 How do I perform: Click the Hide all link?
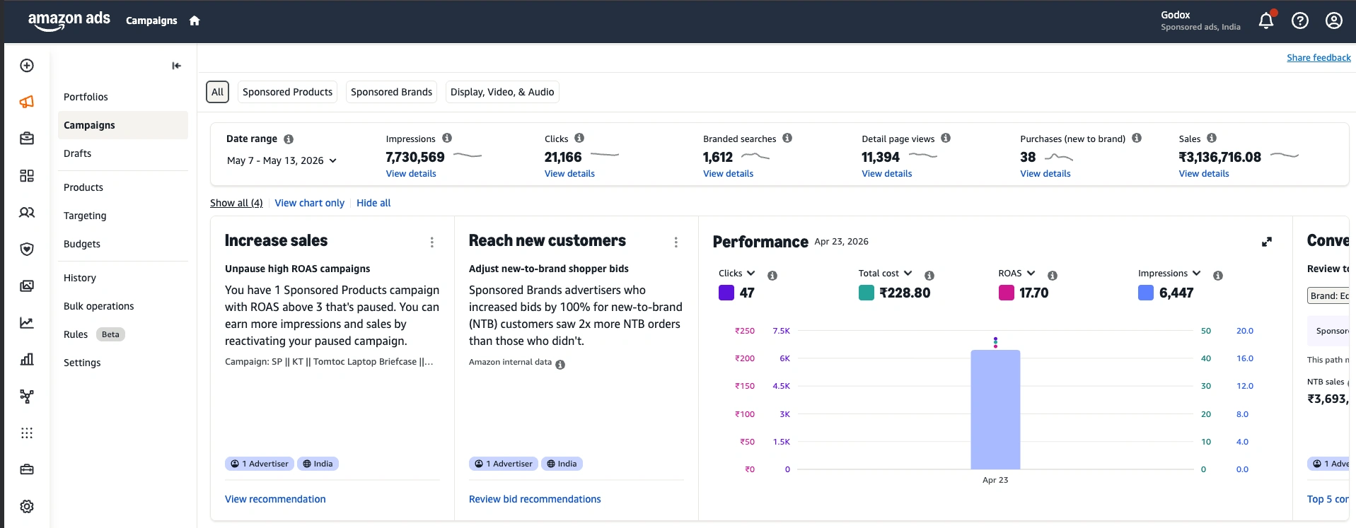tap(373, 203)
